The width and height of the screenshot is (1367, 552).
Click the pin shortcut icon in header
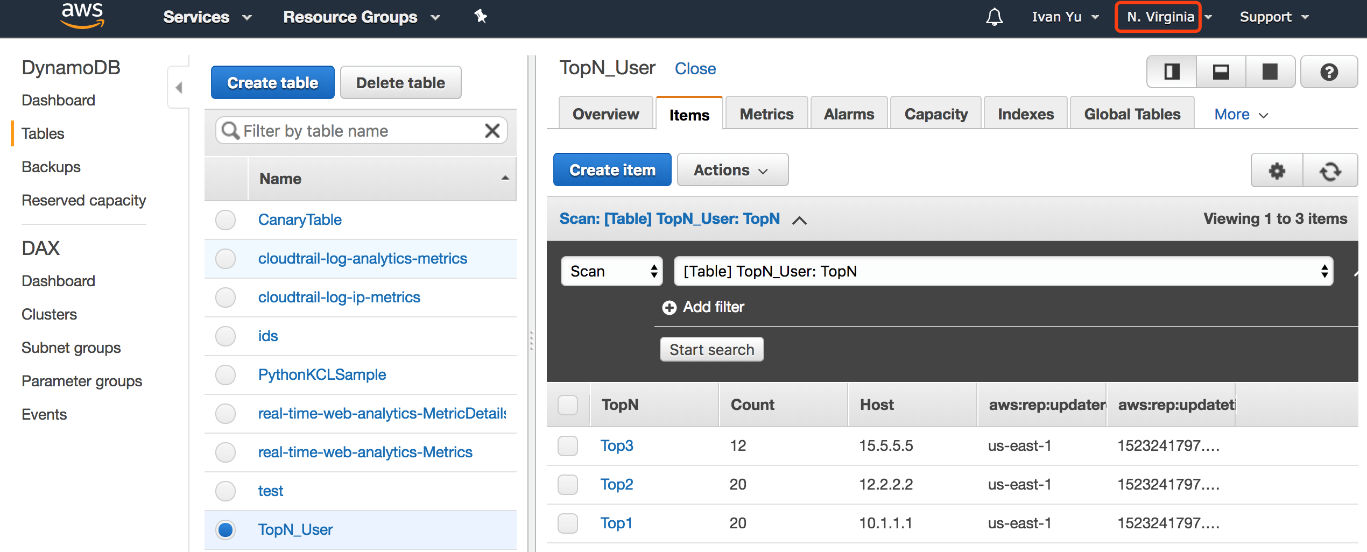point(480,17)
